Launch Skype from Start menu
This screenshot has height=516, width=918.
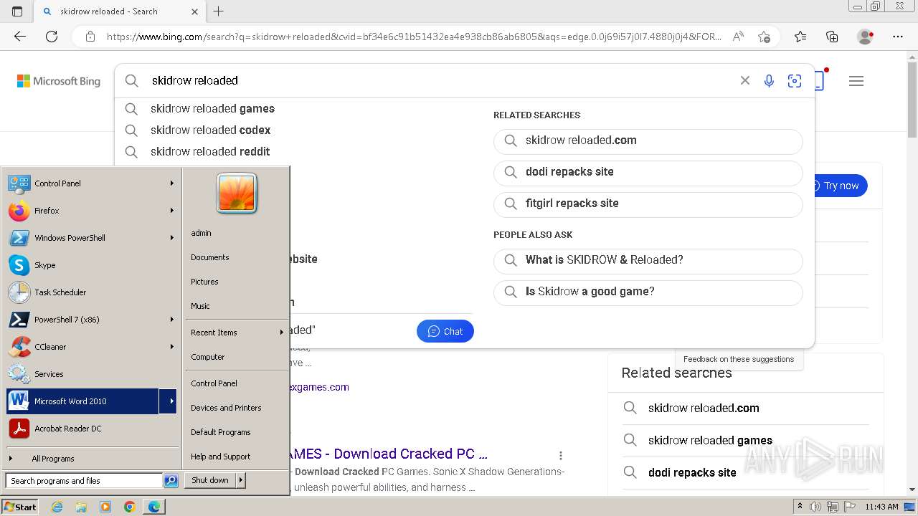coord(92,265)
